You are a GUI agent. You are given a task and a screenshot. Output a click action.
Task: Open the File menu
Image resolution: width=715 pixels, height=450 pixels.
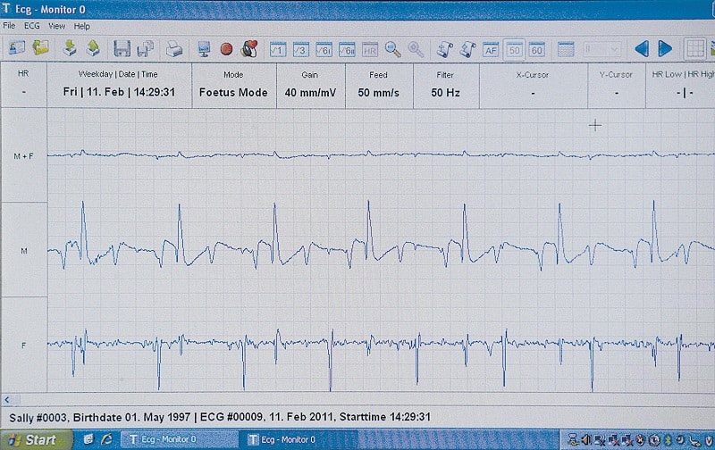(9, 27)
